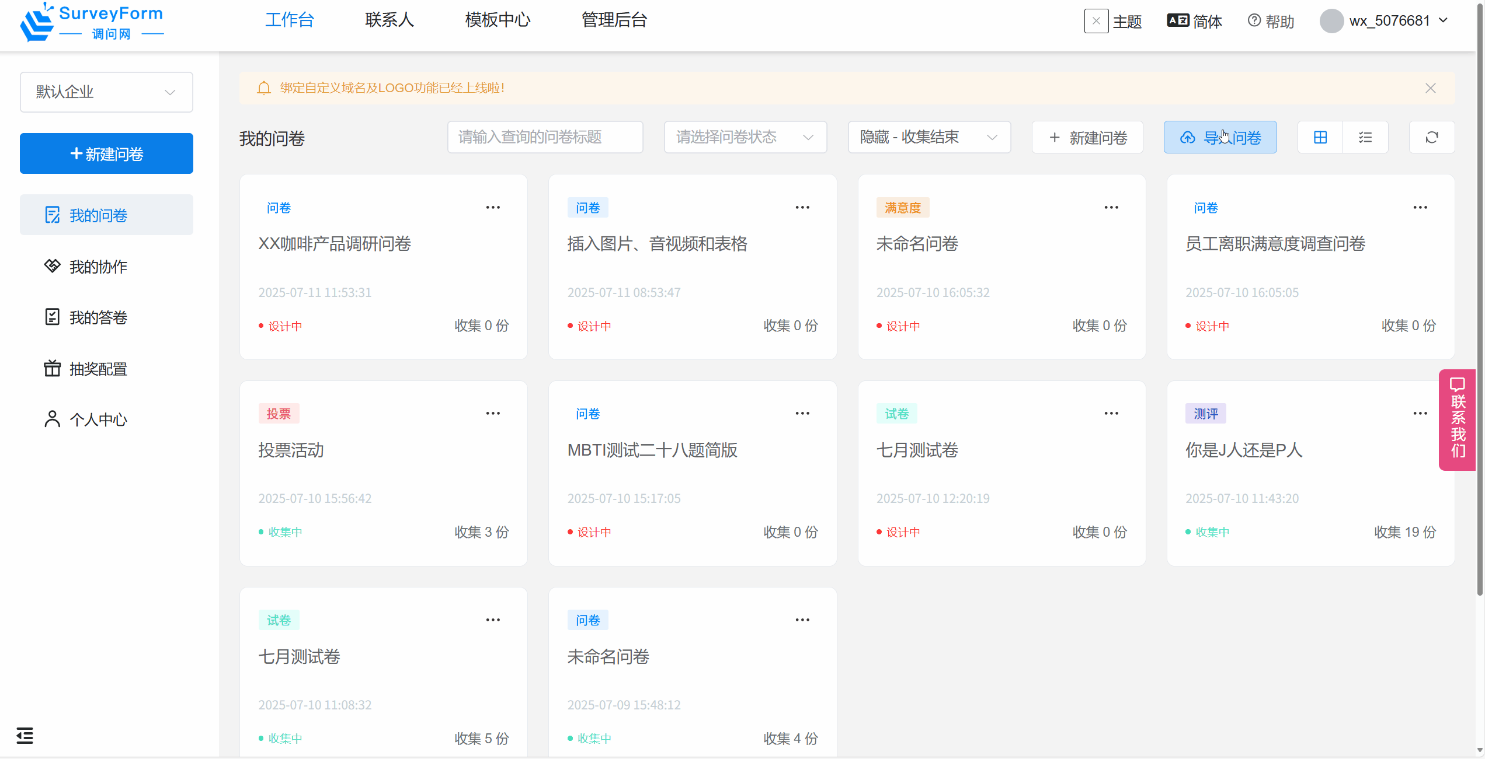Open the 联系人 menu item

(389, 20)
